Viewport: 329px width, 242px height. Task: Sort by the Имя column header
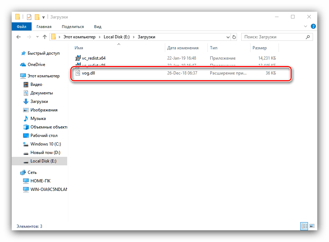click(x=119, y=48)
